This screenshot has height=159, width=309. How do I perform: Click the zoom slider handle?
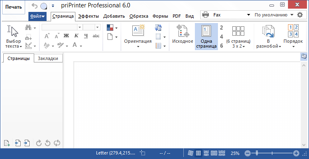(257, 153)
